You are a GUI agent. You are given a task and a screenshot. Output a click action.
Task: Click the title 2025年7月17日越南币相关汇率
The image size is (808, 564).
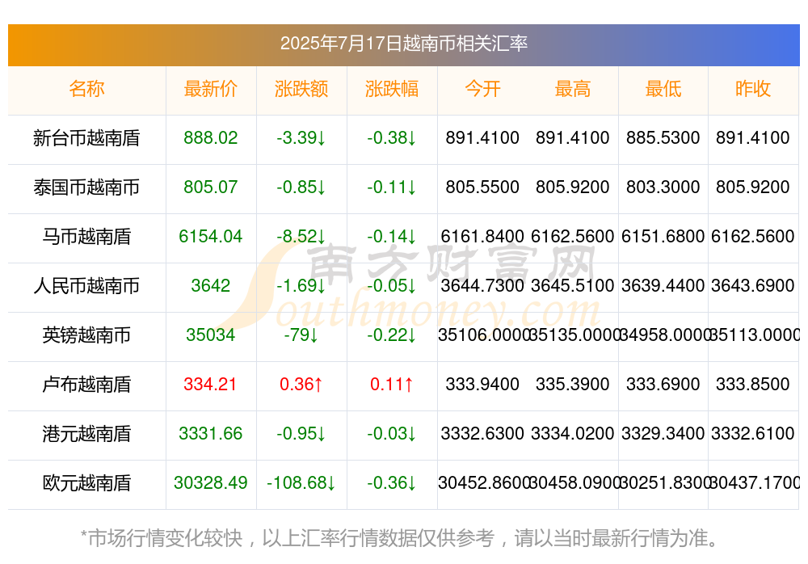tap(403, 44)
